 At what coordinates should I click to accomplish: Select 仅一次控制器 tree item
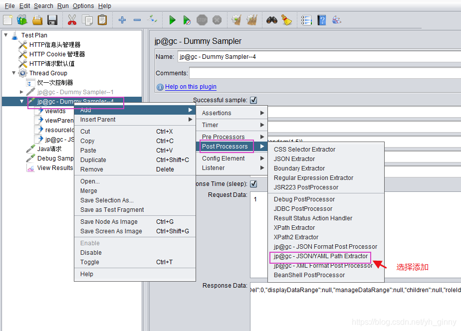point(55,83)
